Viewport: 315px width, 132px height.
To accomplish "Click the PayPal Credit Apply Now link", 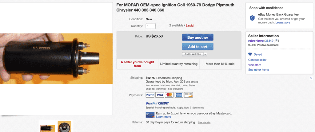I will pos(183,108).
